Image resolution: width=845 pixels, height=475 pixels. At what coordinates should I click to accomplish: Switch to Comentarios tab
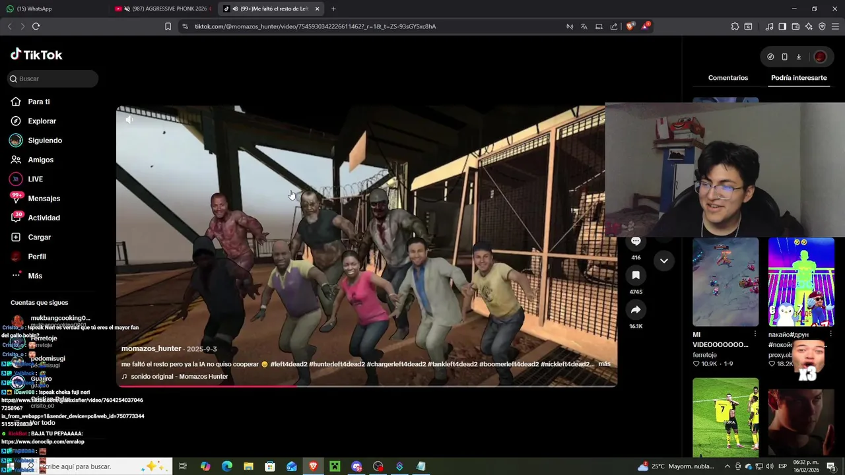728,78
